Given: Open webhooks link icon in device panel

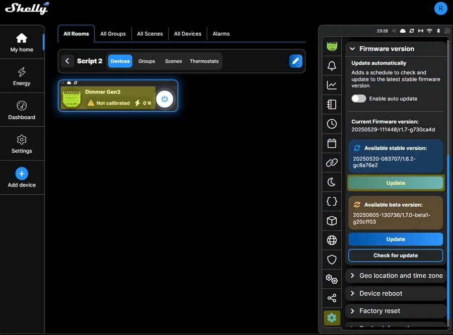Looking at the screenshot, I should click(332, 162).
